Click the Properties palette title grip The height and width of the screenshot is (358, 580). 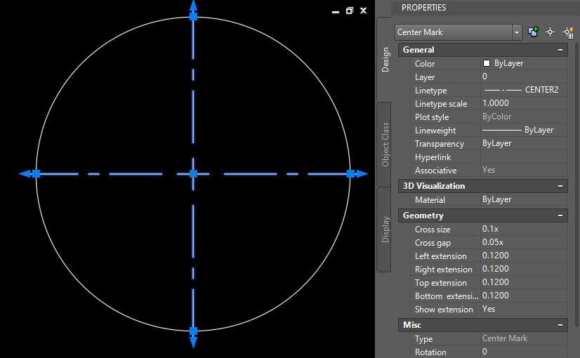click(x=396, y=8)
